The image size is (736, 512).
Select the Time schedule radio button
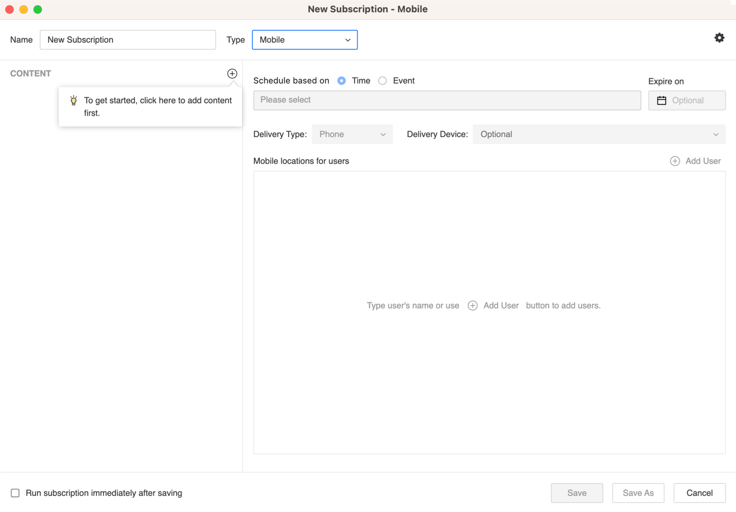click(342, 81)
